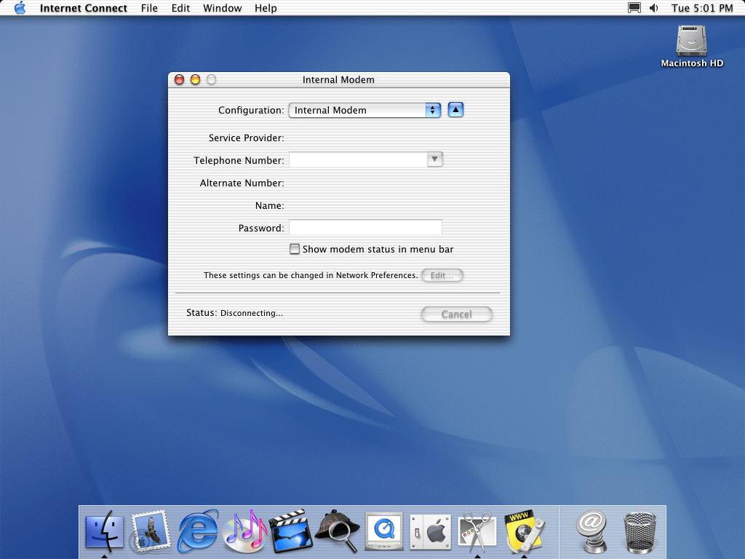
Task: Open the Configuration popup menu
Action: pyautogui.click(x=364, y=111)
